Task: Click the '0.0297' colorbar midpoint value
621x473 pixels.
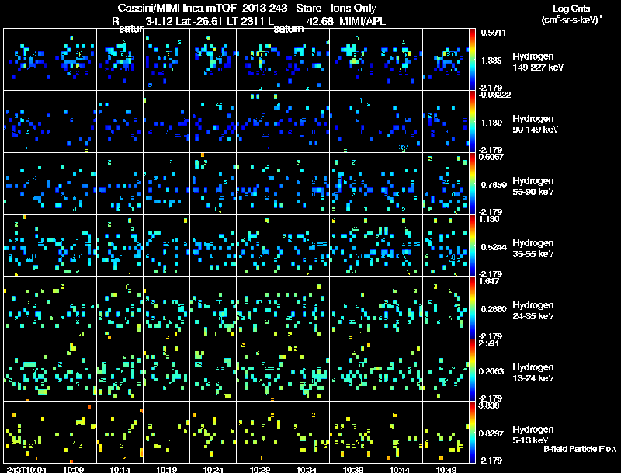Action: coord(491,434)
